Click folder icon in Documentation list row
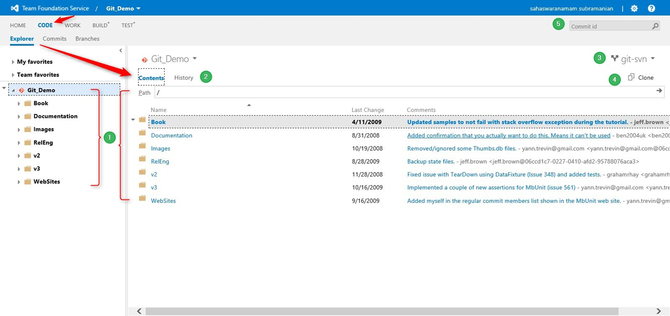The width and height of the screenshot is (670, 316). click(142, 133)
